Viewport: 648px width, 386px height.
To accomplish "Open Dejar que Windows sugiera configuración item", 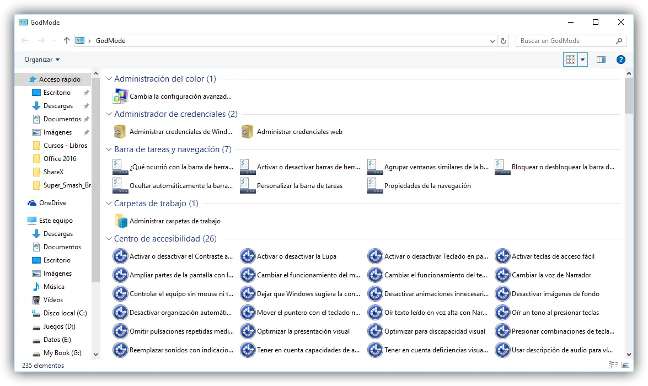I will (301, 294).
